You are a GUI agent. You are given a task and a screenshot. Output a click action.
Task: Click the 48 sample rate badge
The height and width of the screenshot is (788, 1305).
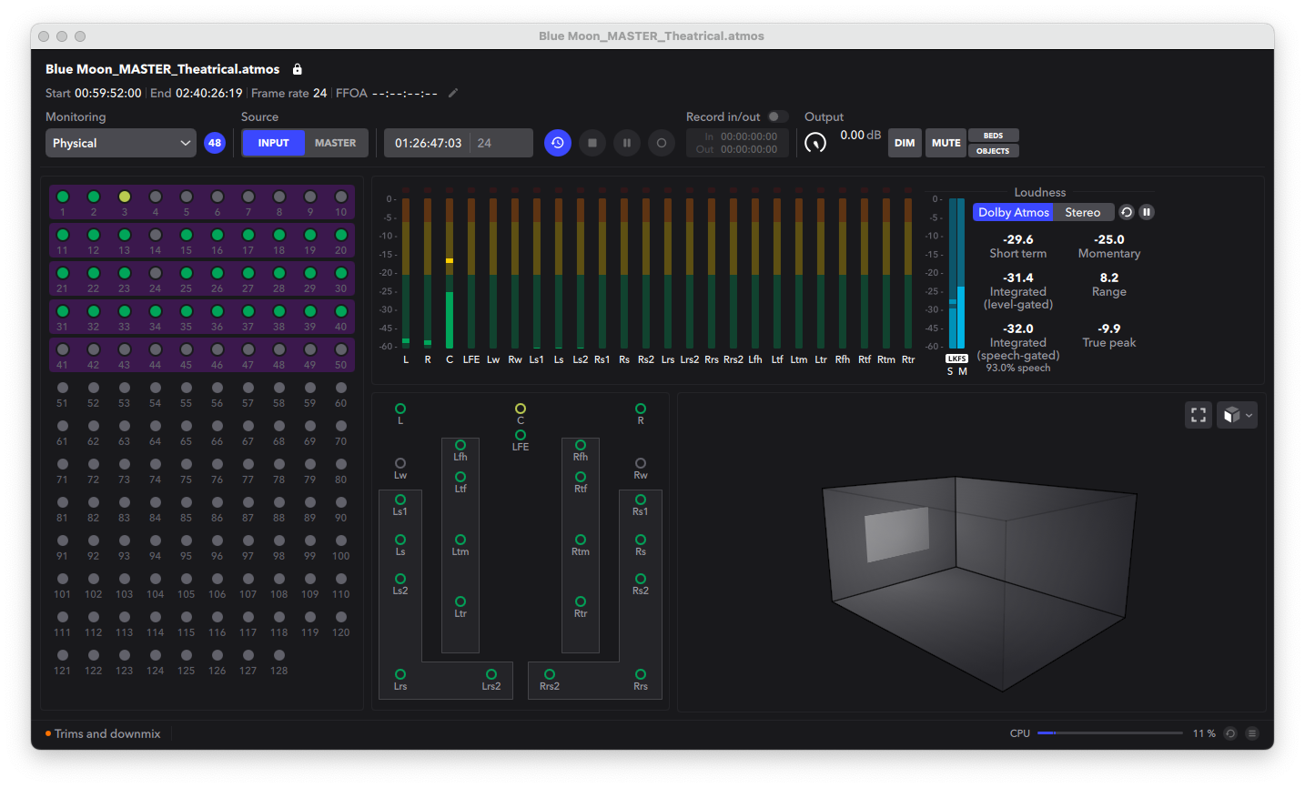215,143
